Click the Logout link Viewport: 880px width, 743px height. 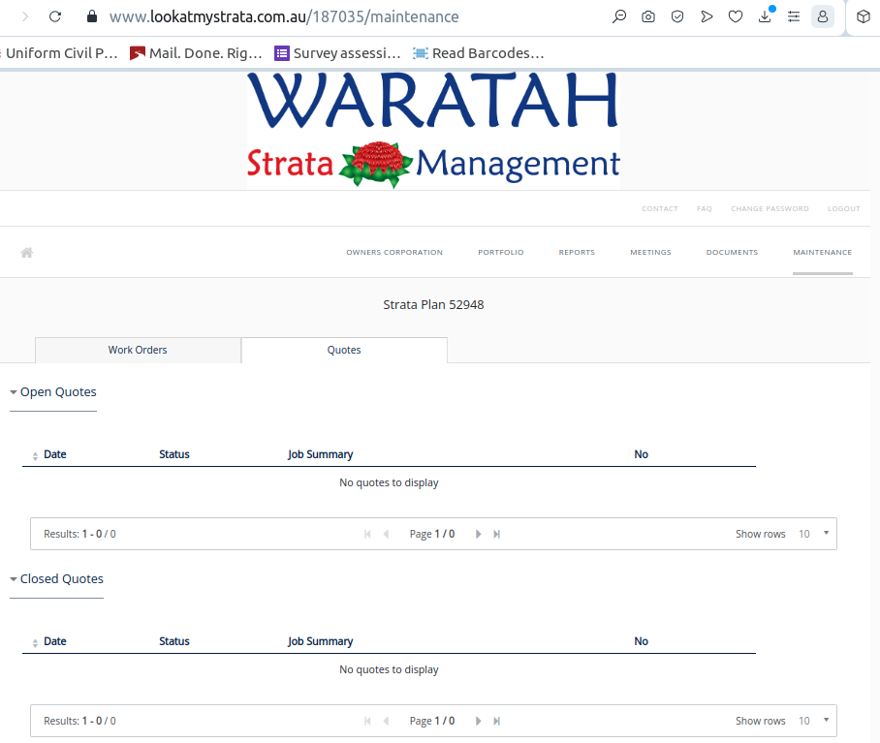(843, 209)
